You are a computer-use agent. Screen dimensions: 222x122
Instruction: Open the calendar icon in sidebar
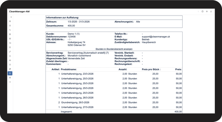[x=10, y=26]
